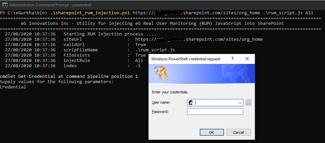Viewport: 325px width, 143px height.
Task: Click the '.\rum_script.js' value in scripFileName row
Action: click(x=155, y=50)
